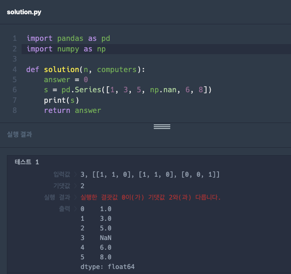Screen dimensions: 291x274
Task: Click the 'computers' parameter in line 4
Action: (117, 70)
